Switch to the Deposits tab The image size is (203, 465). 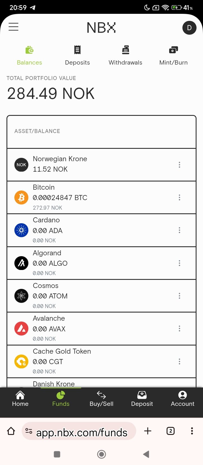pyautogui.click(x=77, y=56)
